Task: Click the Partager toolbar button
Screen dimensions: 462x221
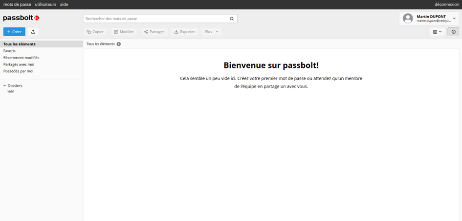Action: pos(154,32)
